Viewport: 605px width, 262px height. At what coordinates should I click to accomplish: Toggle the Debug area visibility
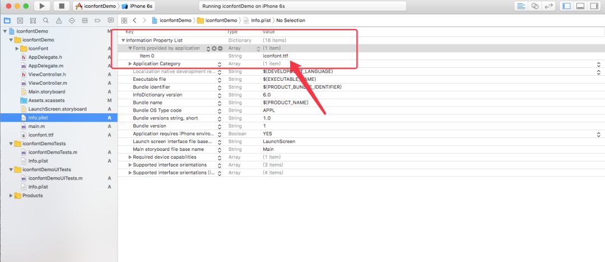[x=580, y=6]
